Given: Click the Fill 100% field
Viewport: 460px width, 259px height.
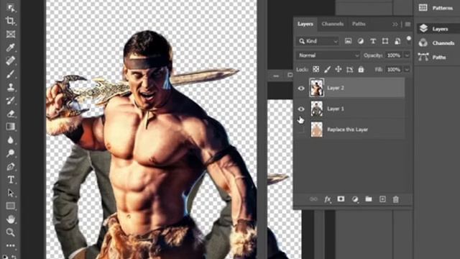Looking at the screenshot, I should coord(394,70).
